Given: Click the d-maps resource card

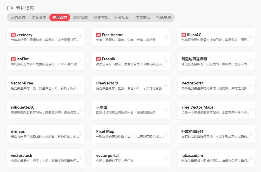Looking at the screenshot, I should pos(46,134).
